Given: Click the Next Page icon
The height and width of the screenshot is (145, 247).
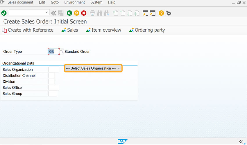Looking at the screenshot, I should coord(130,13).
